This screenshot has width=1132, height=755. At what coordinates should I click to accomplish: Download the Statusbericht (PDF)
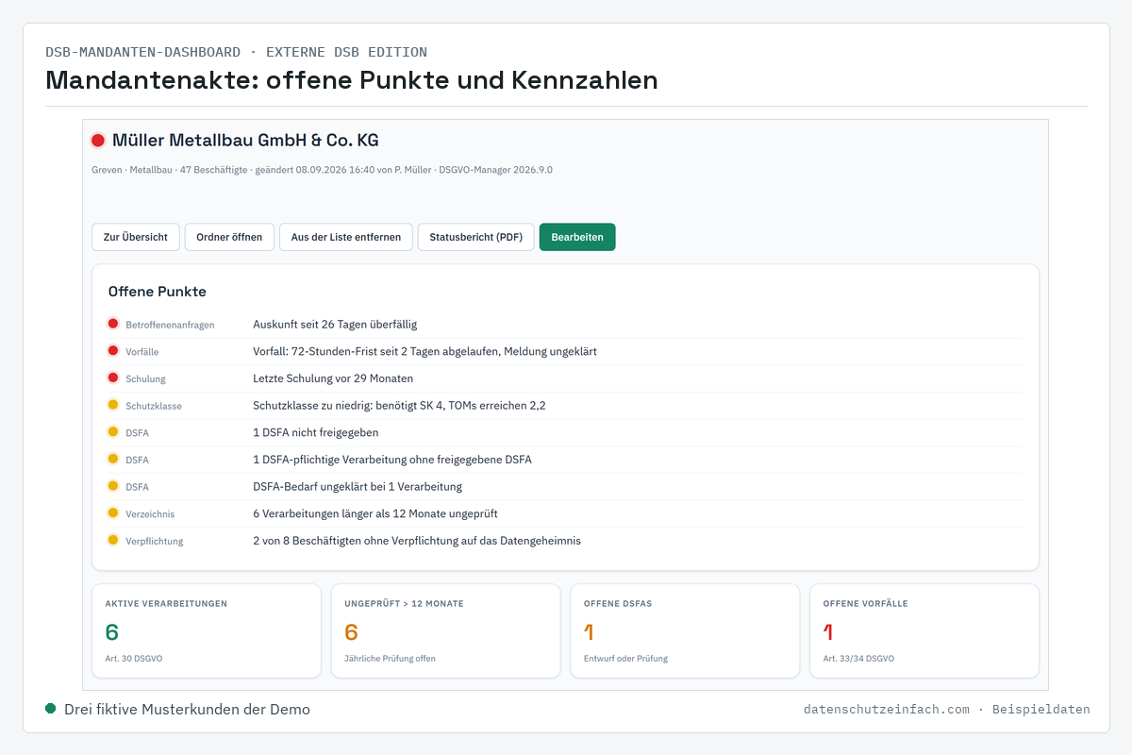(476, 237)
